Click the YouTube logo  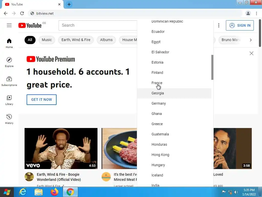pos(30,25)
